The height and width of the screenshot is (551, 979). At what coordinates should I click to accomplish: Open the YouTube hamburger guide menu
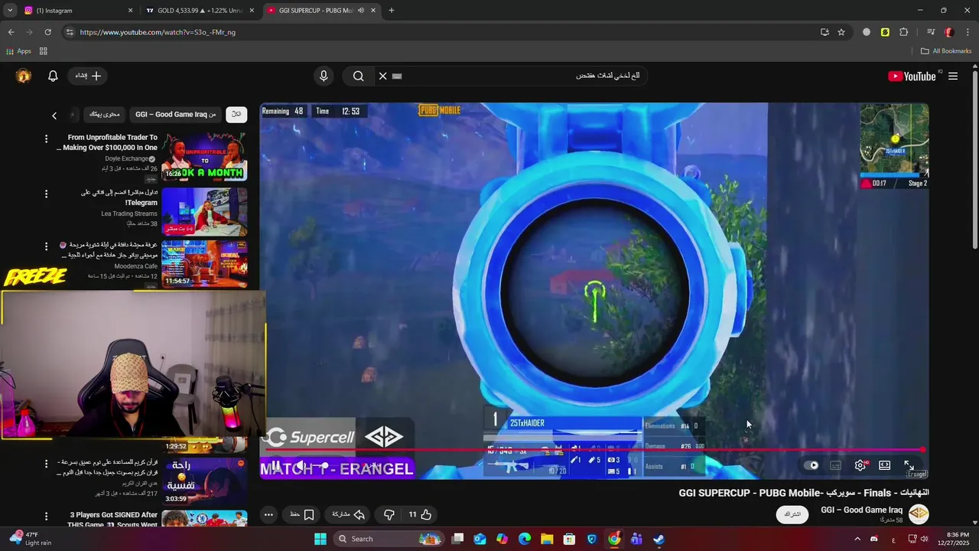[x=953, y=76]
